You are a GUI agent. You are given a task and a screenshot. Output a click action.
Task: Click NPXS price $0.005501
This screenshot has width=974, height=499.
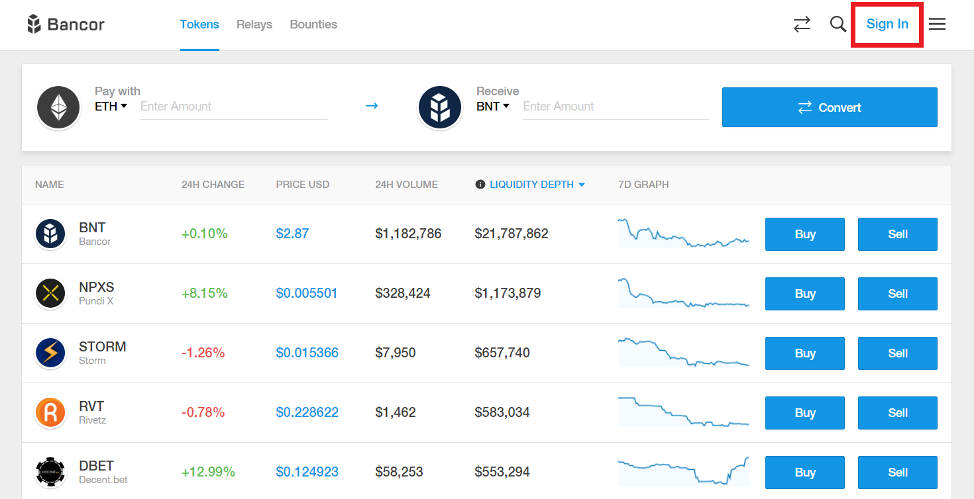pyautogui.click(x=307, y=293)
